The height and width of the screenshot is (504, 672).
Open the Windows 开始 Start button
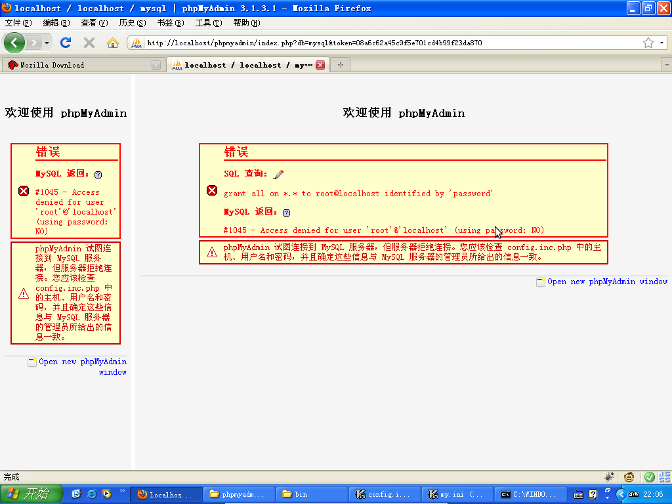31,494
